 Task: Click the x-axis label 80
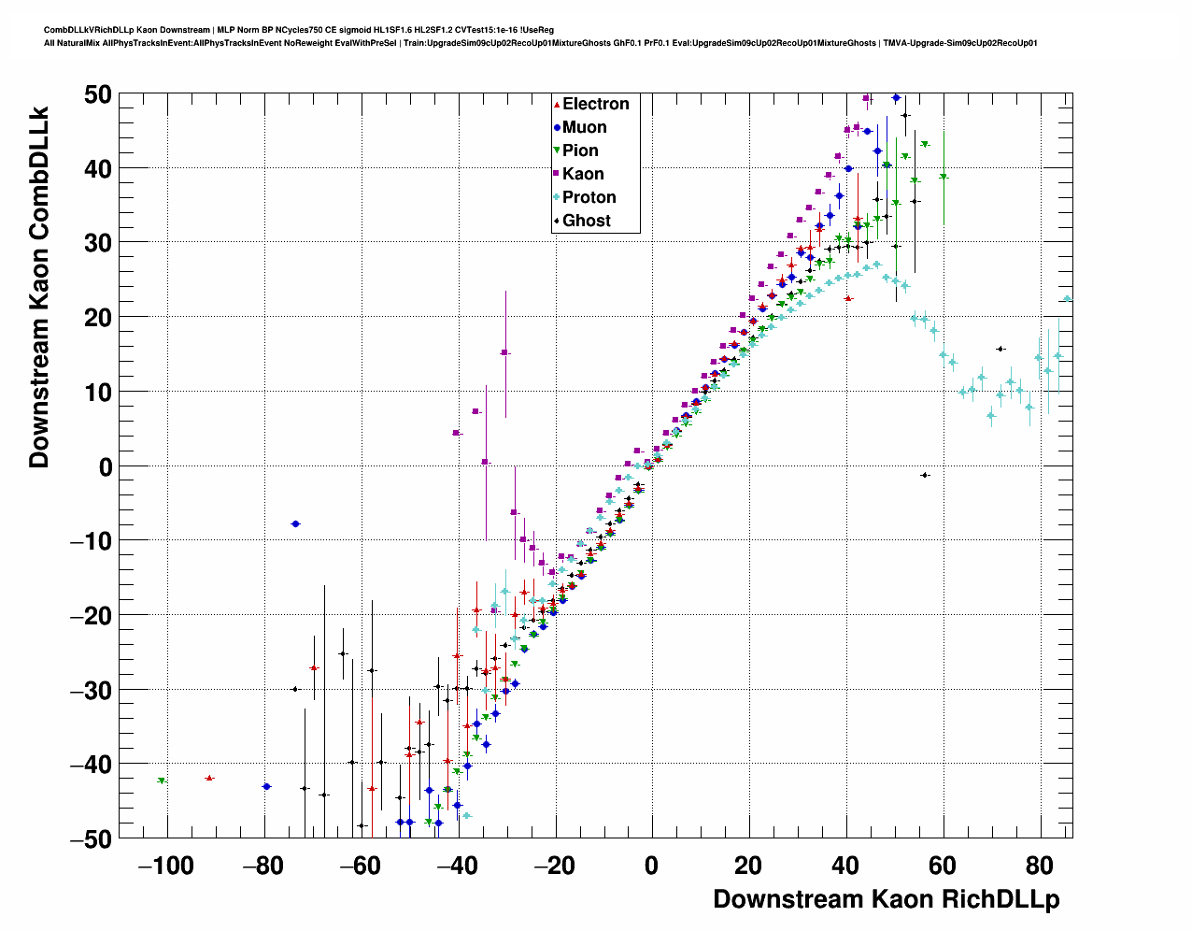(x=1040, y=866)
